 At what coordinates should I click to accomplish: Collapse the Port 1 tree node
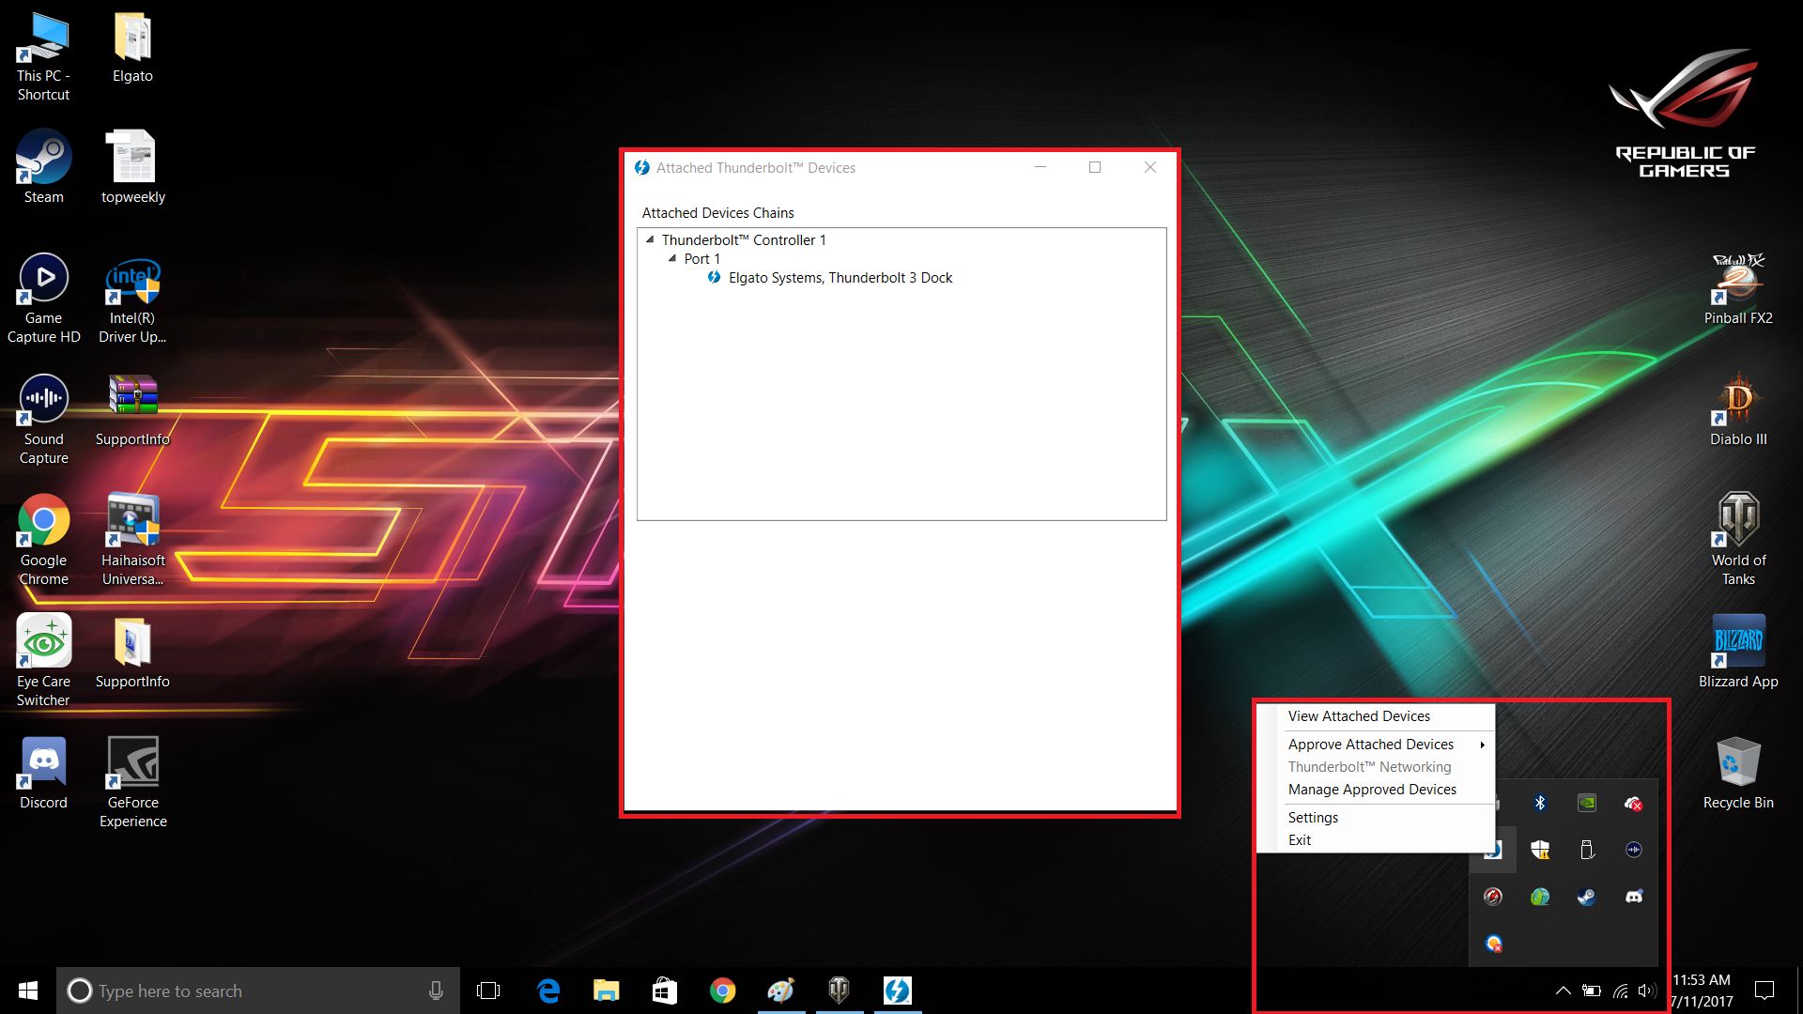click(x=672, y=258)
